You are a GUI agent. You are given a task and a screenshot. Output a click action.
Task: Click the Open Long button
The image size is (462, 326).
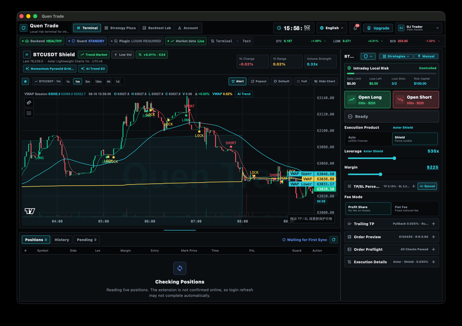(367, 100)
